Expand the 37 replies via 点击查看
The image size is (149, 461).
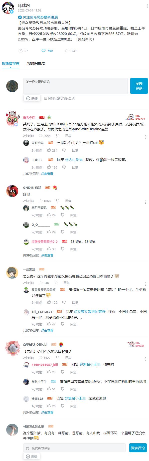[x=47, y=331]
